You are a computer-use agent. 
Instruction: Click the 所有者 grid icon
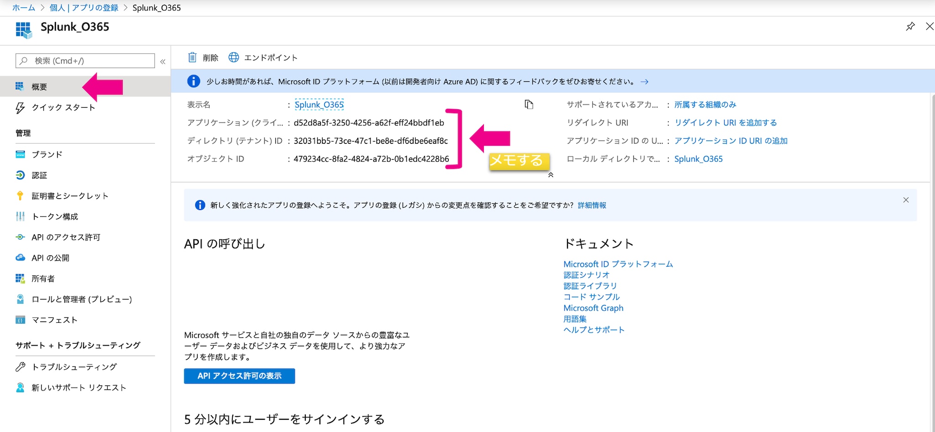pyautogui.click(x=20, y=279)
